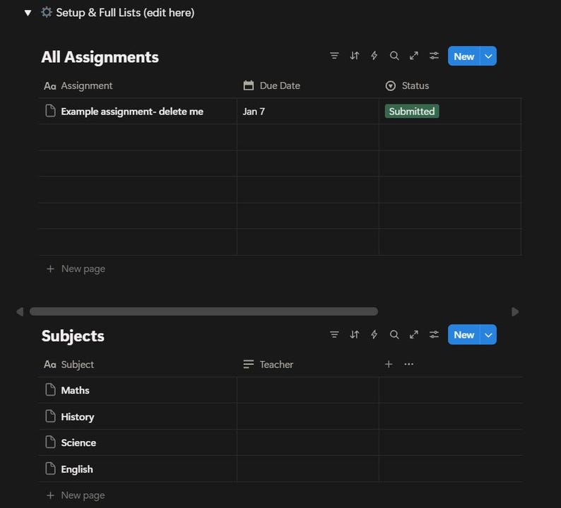Open view settings for Subjects database
Viewport: 561px width, 508px height.
pyautogui.click(x=434, y=334)
